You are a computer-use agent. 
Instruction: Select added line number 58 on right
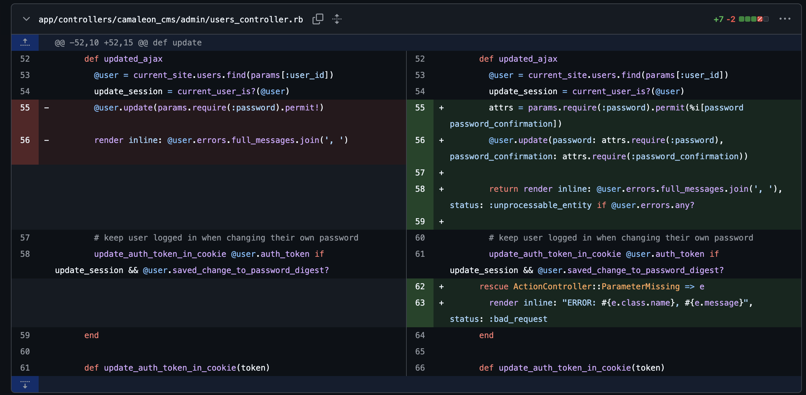pos(420,189)
